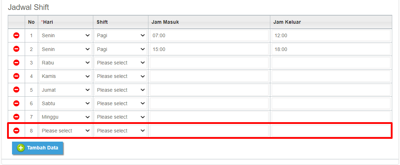This screenshot has height=165, width=400.
Task: Remove empty row number 8
Action: (x=16, y=130)
